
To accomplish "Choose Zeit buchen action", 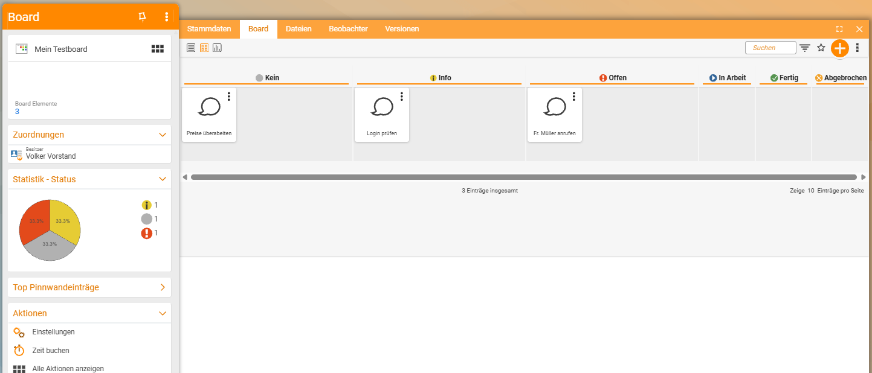I will (51, 351).
